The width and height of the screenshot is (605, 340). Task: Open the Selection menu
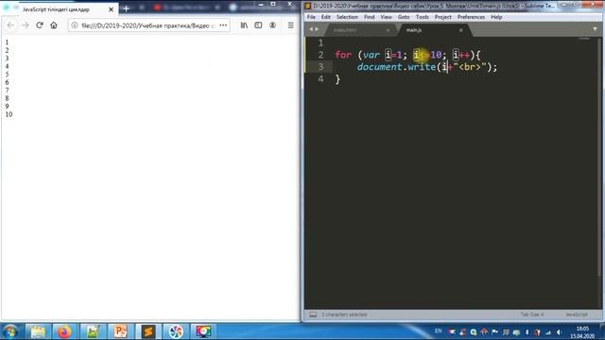click(x=347, y=17)
